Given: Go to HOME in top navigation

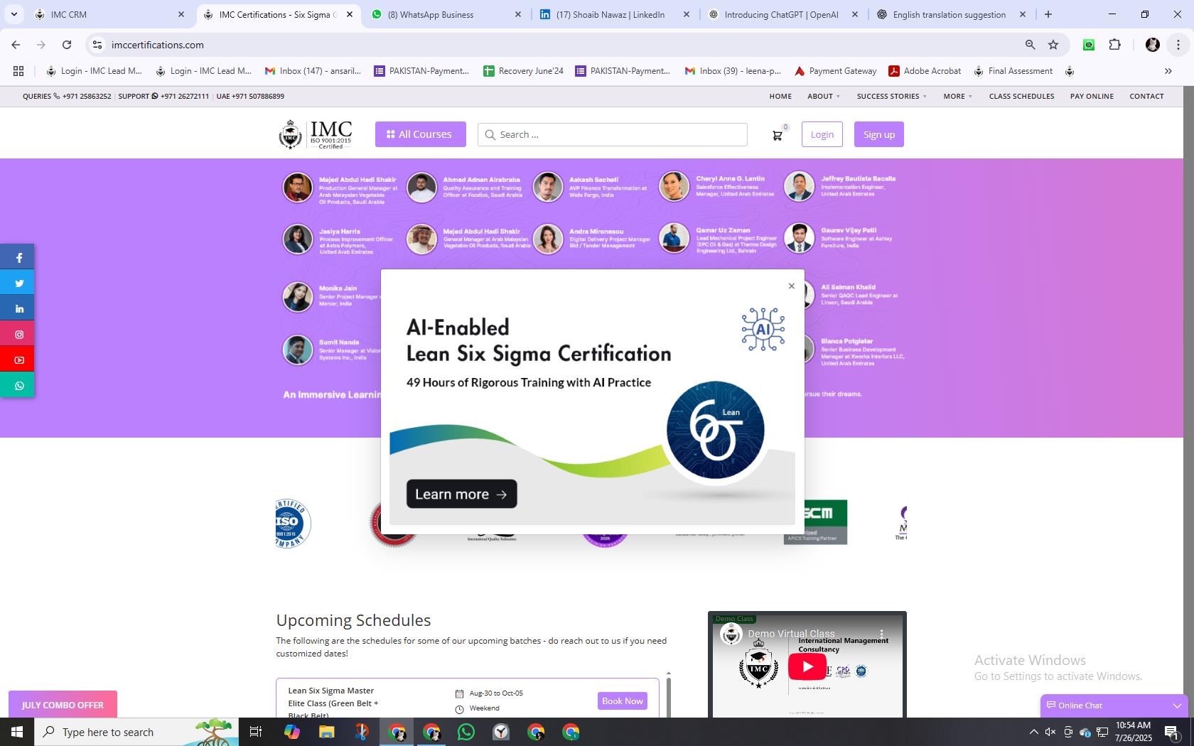Looking at the screenshot, I should [x=780, y=97].
